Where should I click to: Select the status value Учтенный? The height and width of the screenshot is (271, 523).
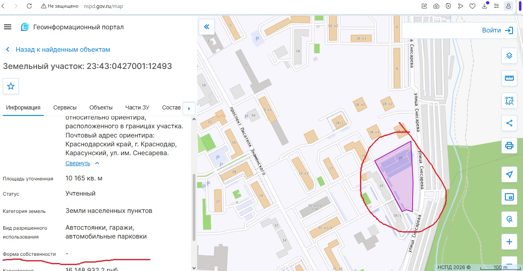pos(80,193)
